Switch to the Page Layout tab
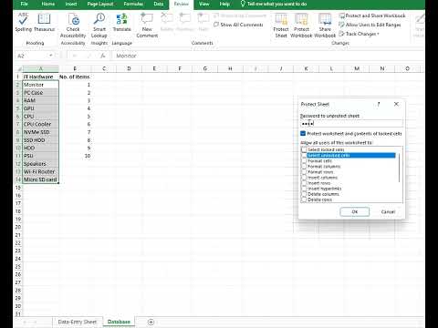The width and height of the screenshot is (438, 328). click(100, 4)
